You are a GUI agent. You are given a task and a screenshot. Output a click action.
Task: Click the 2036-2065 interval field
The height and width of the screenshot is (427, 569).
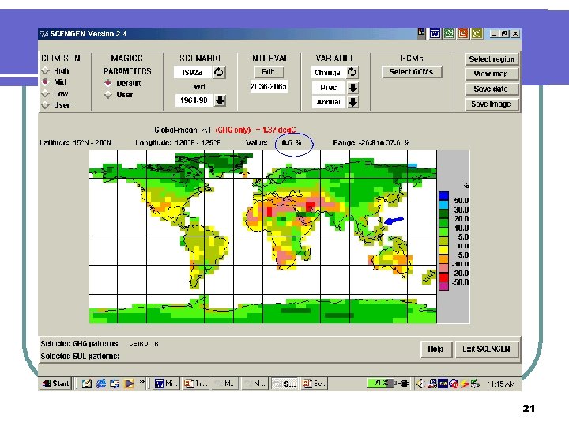(268, 85)
